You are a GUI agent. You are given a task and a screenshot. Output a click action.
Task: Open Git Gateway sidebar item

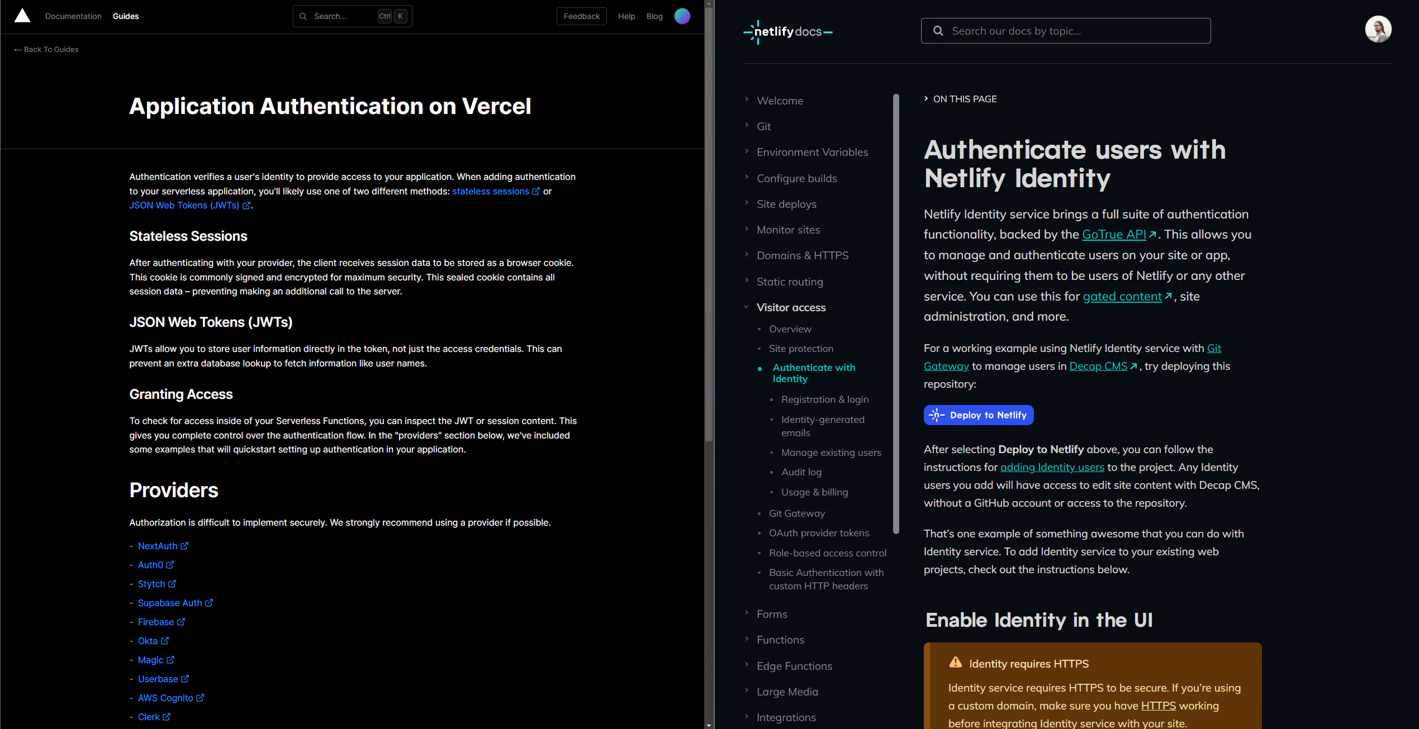(x=797, y=513)
